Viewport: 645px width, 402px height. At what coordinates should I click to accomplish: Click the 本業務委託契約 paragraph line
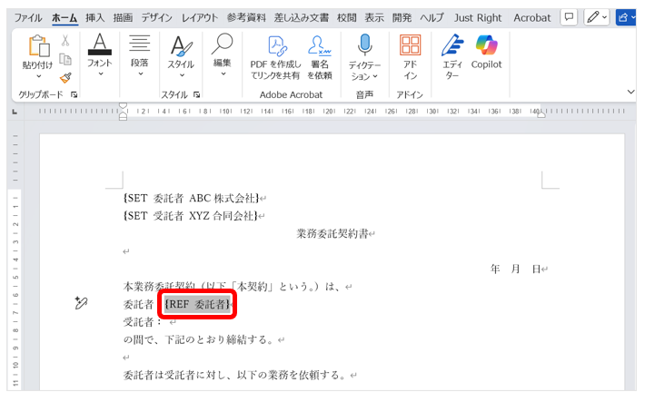(233, 286)
